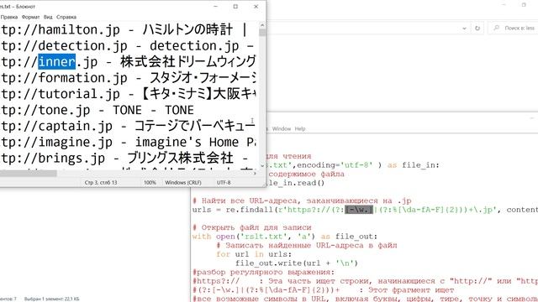Screen dimensions: 538x302
Task: Minimize the Explorer window
Action: [504, 5]
